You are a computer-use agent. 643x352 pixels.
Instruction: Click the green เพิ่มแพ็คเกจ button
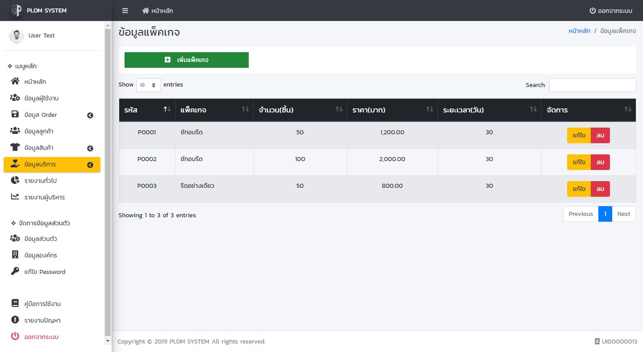tap(186, 60)
